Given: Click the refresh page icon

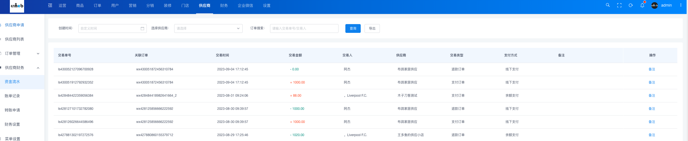Looking at the screenshot, I should pyautogui.click(x=630, y=5).
